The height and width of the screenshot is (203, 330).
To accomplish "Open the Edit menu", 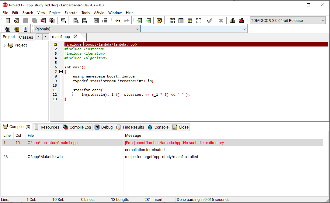I will point(15,13).
